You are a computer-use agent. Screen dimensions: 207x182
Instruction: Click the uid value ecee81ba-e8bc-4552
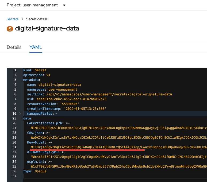pos(71,99)
